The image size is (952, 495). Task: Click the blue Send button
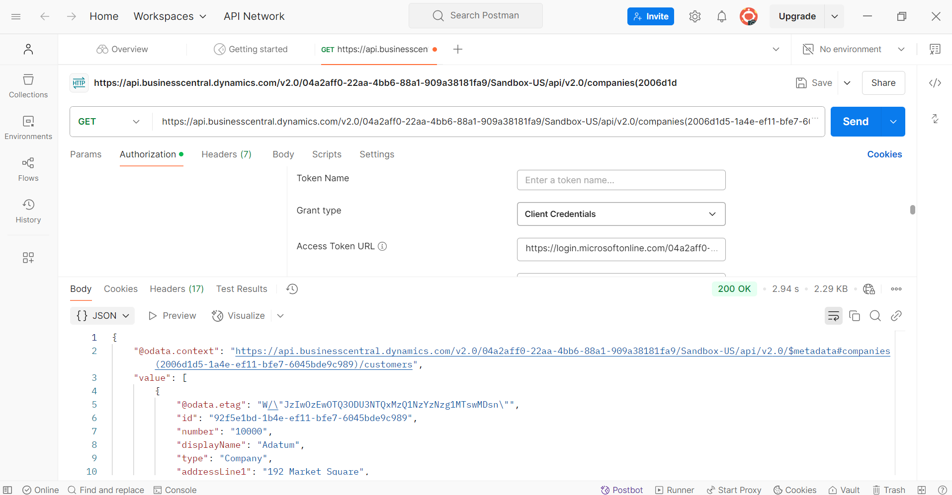pos(856,122)
